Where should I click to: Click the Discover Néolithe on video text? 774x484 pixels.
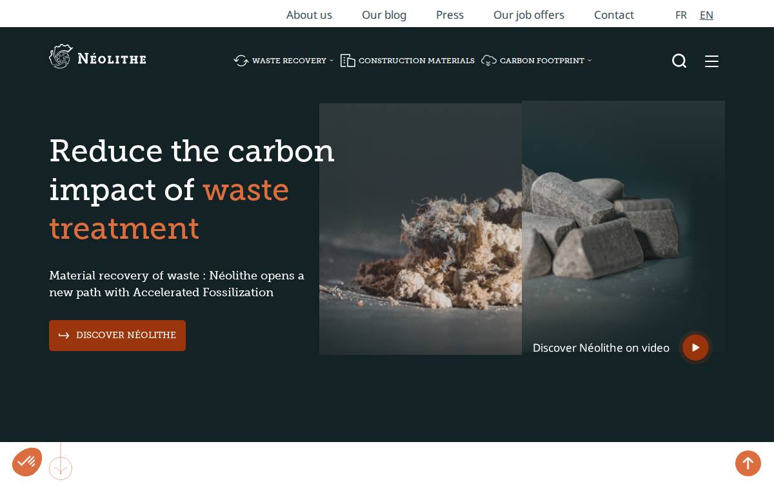click(601, 348)
